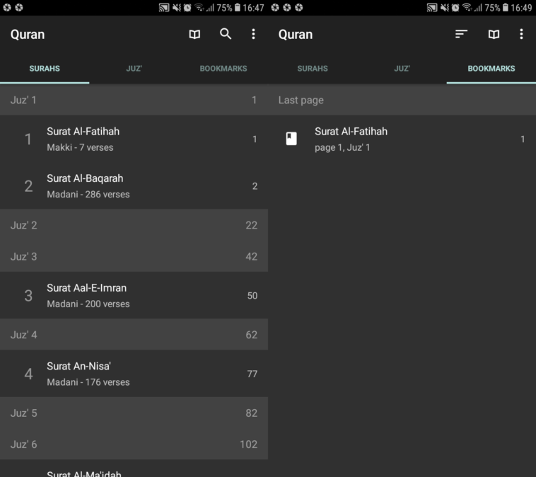
Task: Open overflow menu beside the search icon
Action: tap(253, 34)
